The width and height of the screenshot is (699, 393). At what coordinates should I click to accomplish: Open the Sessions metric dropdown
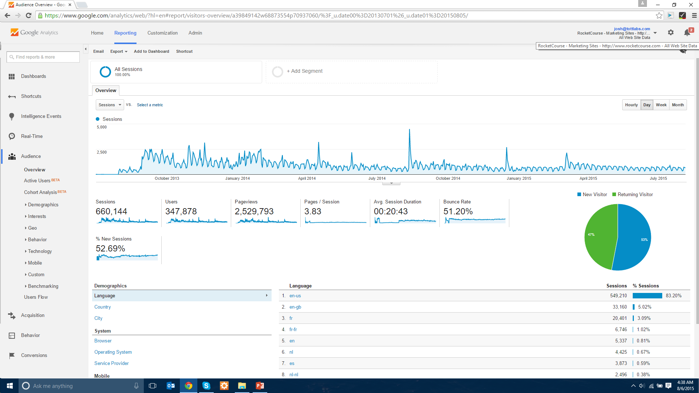pos(109,105)
